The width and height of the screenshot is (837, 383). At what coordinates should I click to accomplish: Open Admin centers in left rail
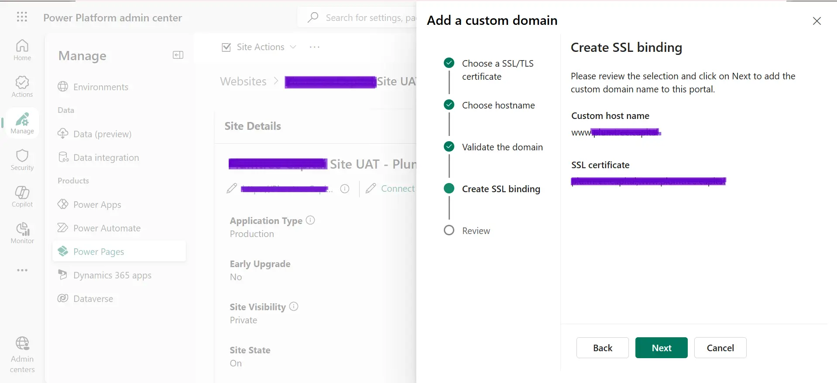point(22,355)
